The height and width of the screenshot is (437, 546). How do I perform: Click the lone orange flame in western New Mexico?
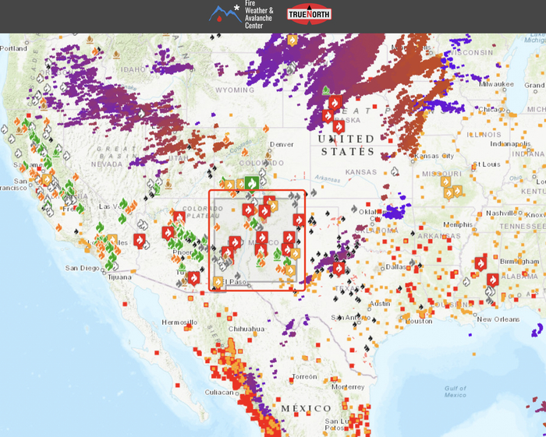click(217, 227)
